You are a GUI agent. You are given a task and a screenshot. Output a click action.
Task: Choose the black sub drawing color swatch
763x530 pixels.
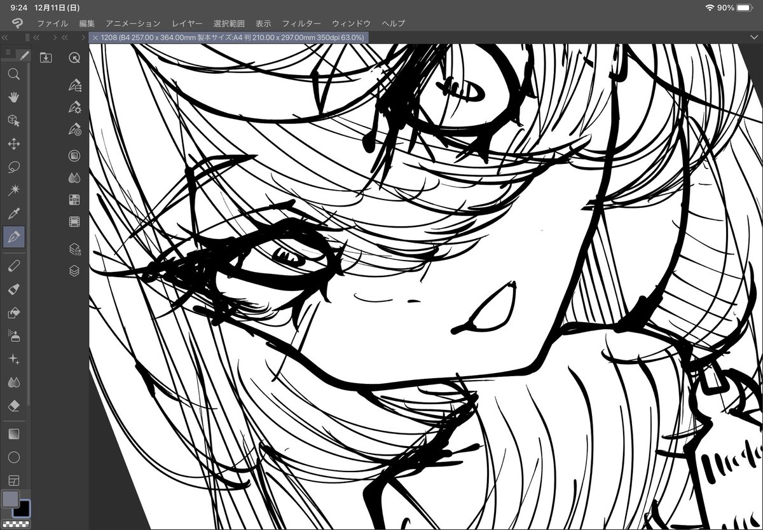(x=23, y=508)
